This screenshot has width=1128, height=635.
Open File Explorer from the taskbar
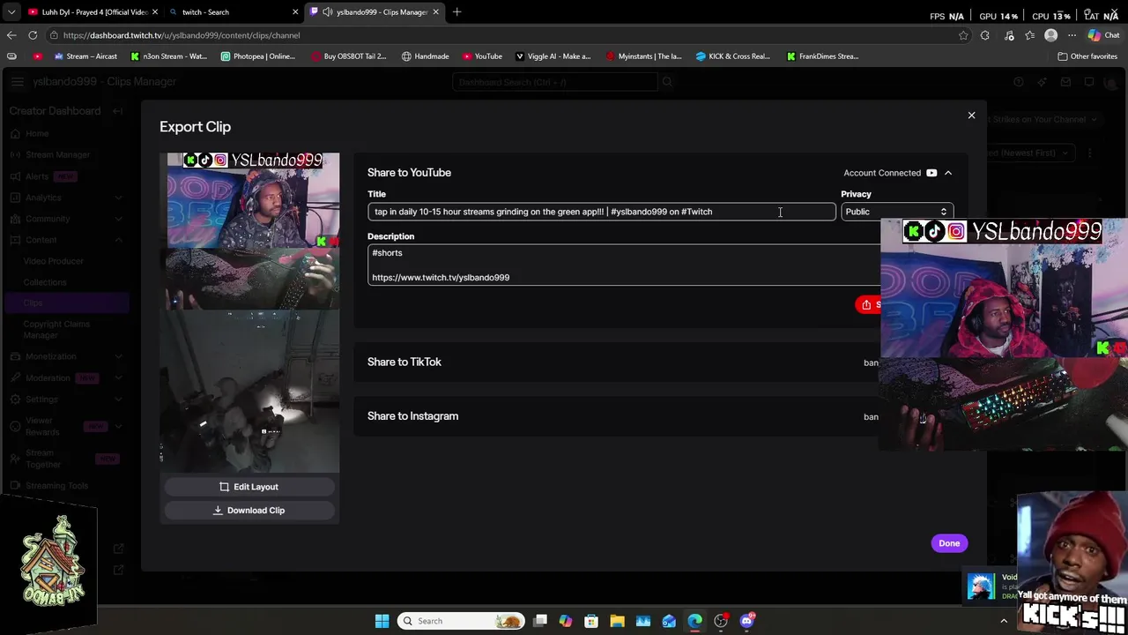[x=617, y=621]
